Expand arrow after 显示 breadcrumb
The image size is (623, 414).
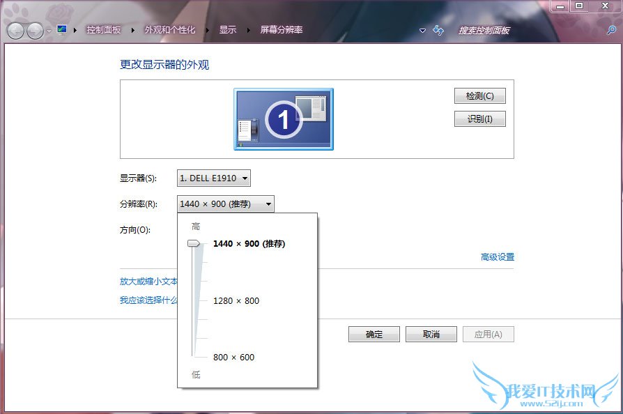(248, 30)
